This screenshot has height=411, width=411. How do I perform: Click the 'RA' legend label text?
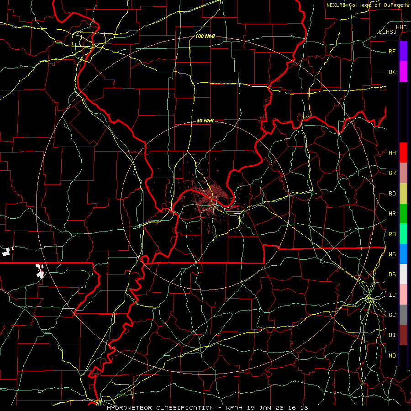[392, 234]
